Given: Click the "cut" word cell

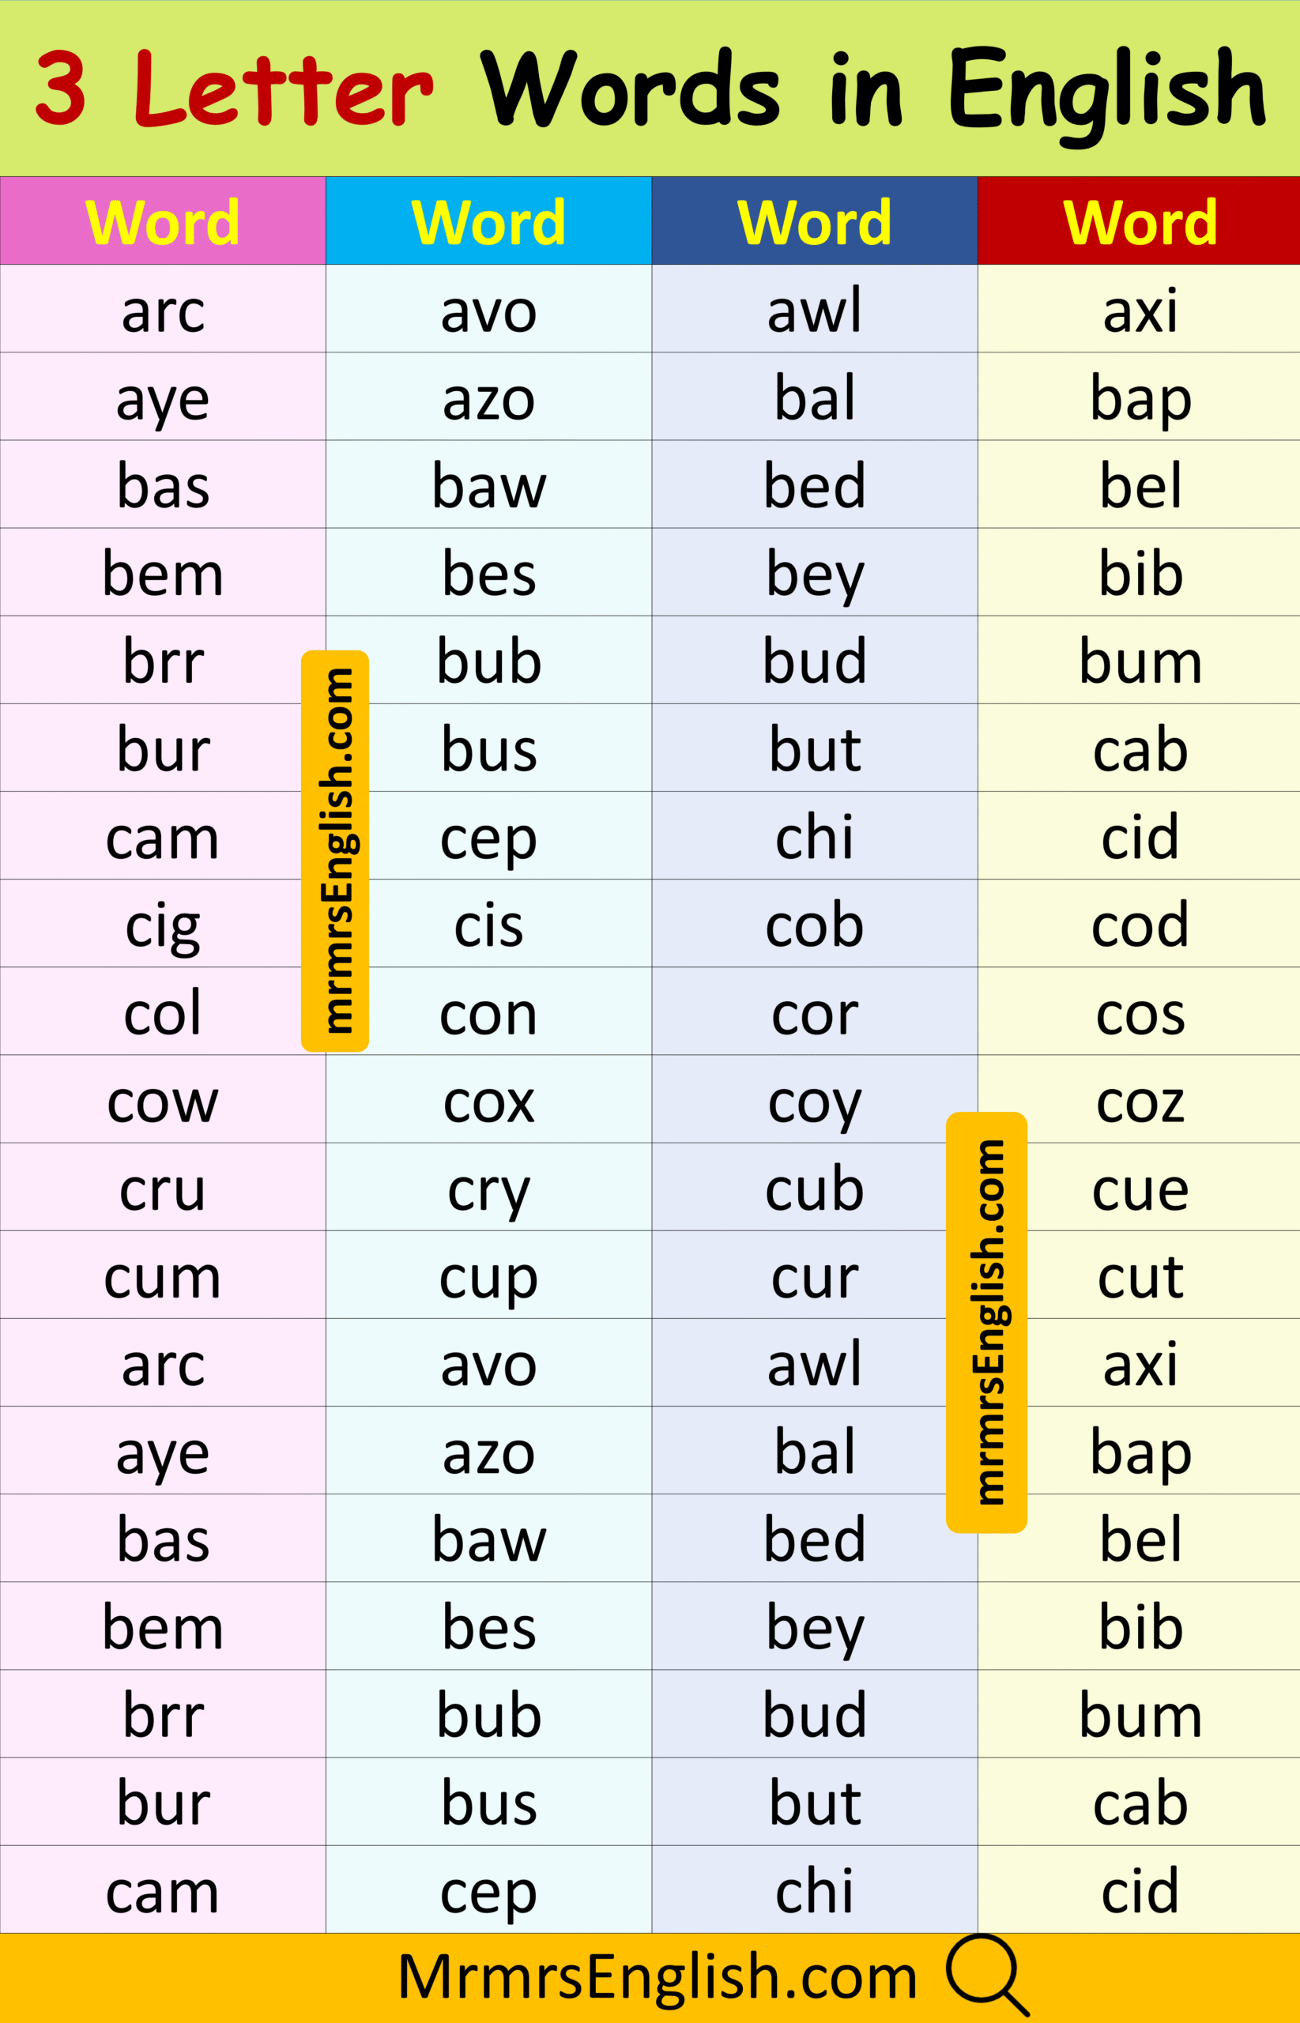Looking at the screenshot, I should pyautogui.click(x=1140, y=1277).
